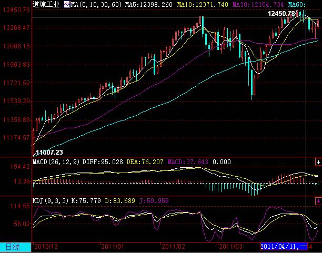Click the D:83.689 value

[120, 200]
